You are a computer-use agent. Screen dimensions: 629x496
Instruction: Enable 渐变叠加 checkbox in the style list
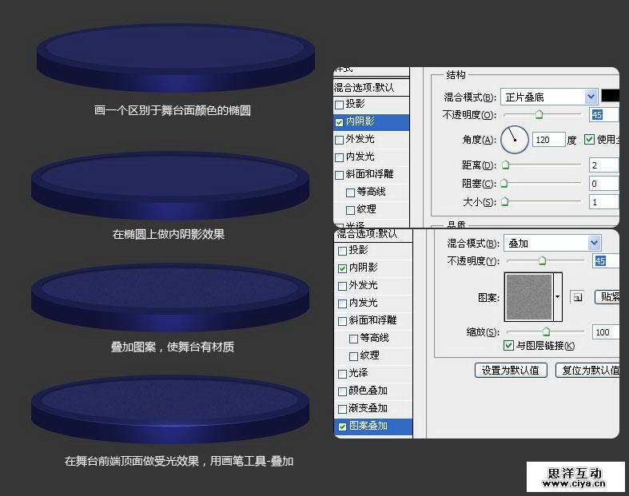(342, 410)
